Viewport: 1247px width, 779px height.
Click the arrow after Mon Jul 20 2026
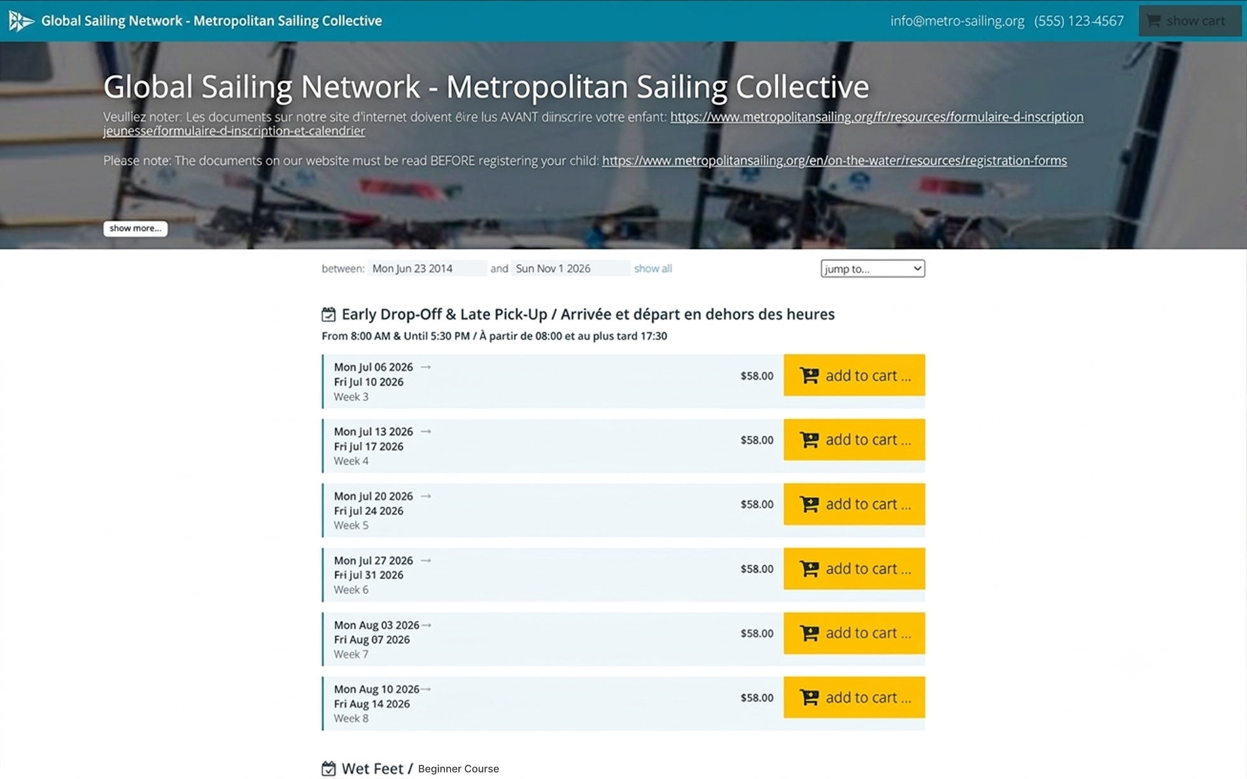[x=426, y=496]
